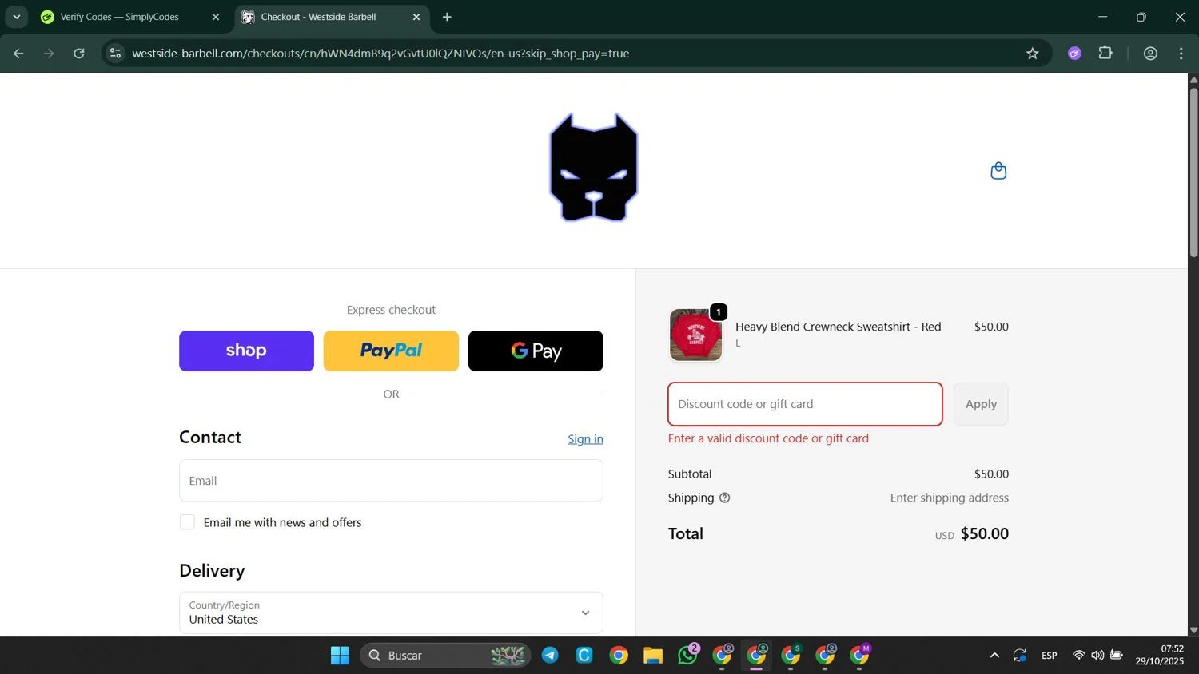Open WhatsApp from the taskbar

pyautogui.click(x=687, y=656)
